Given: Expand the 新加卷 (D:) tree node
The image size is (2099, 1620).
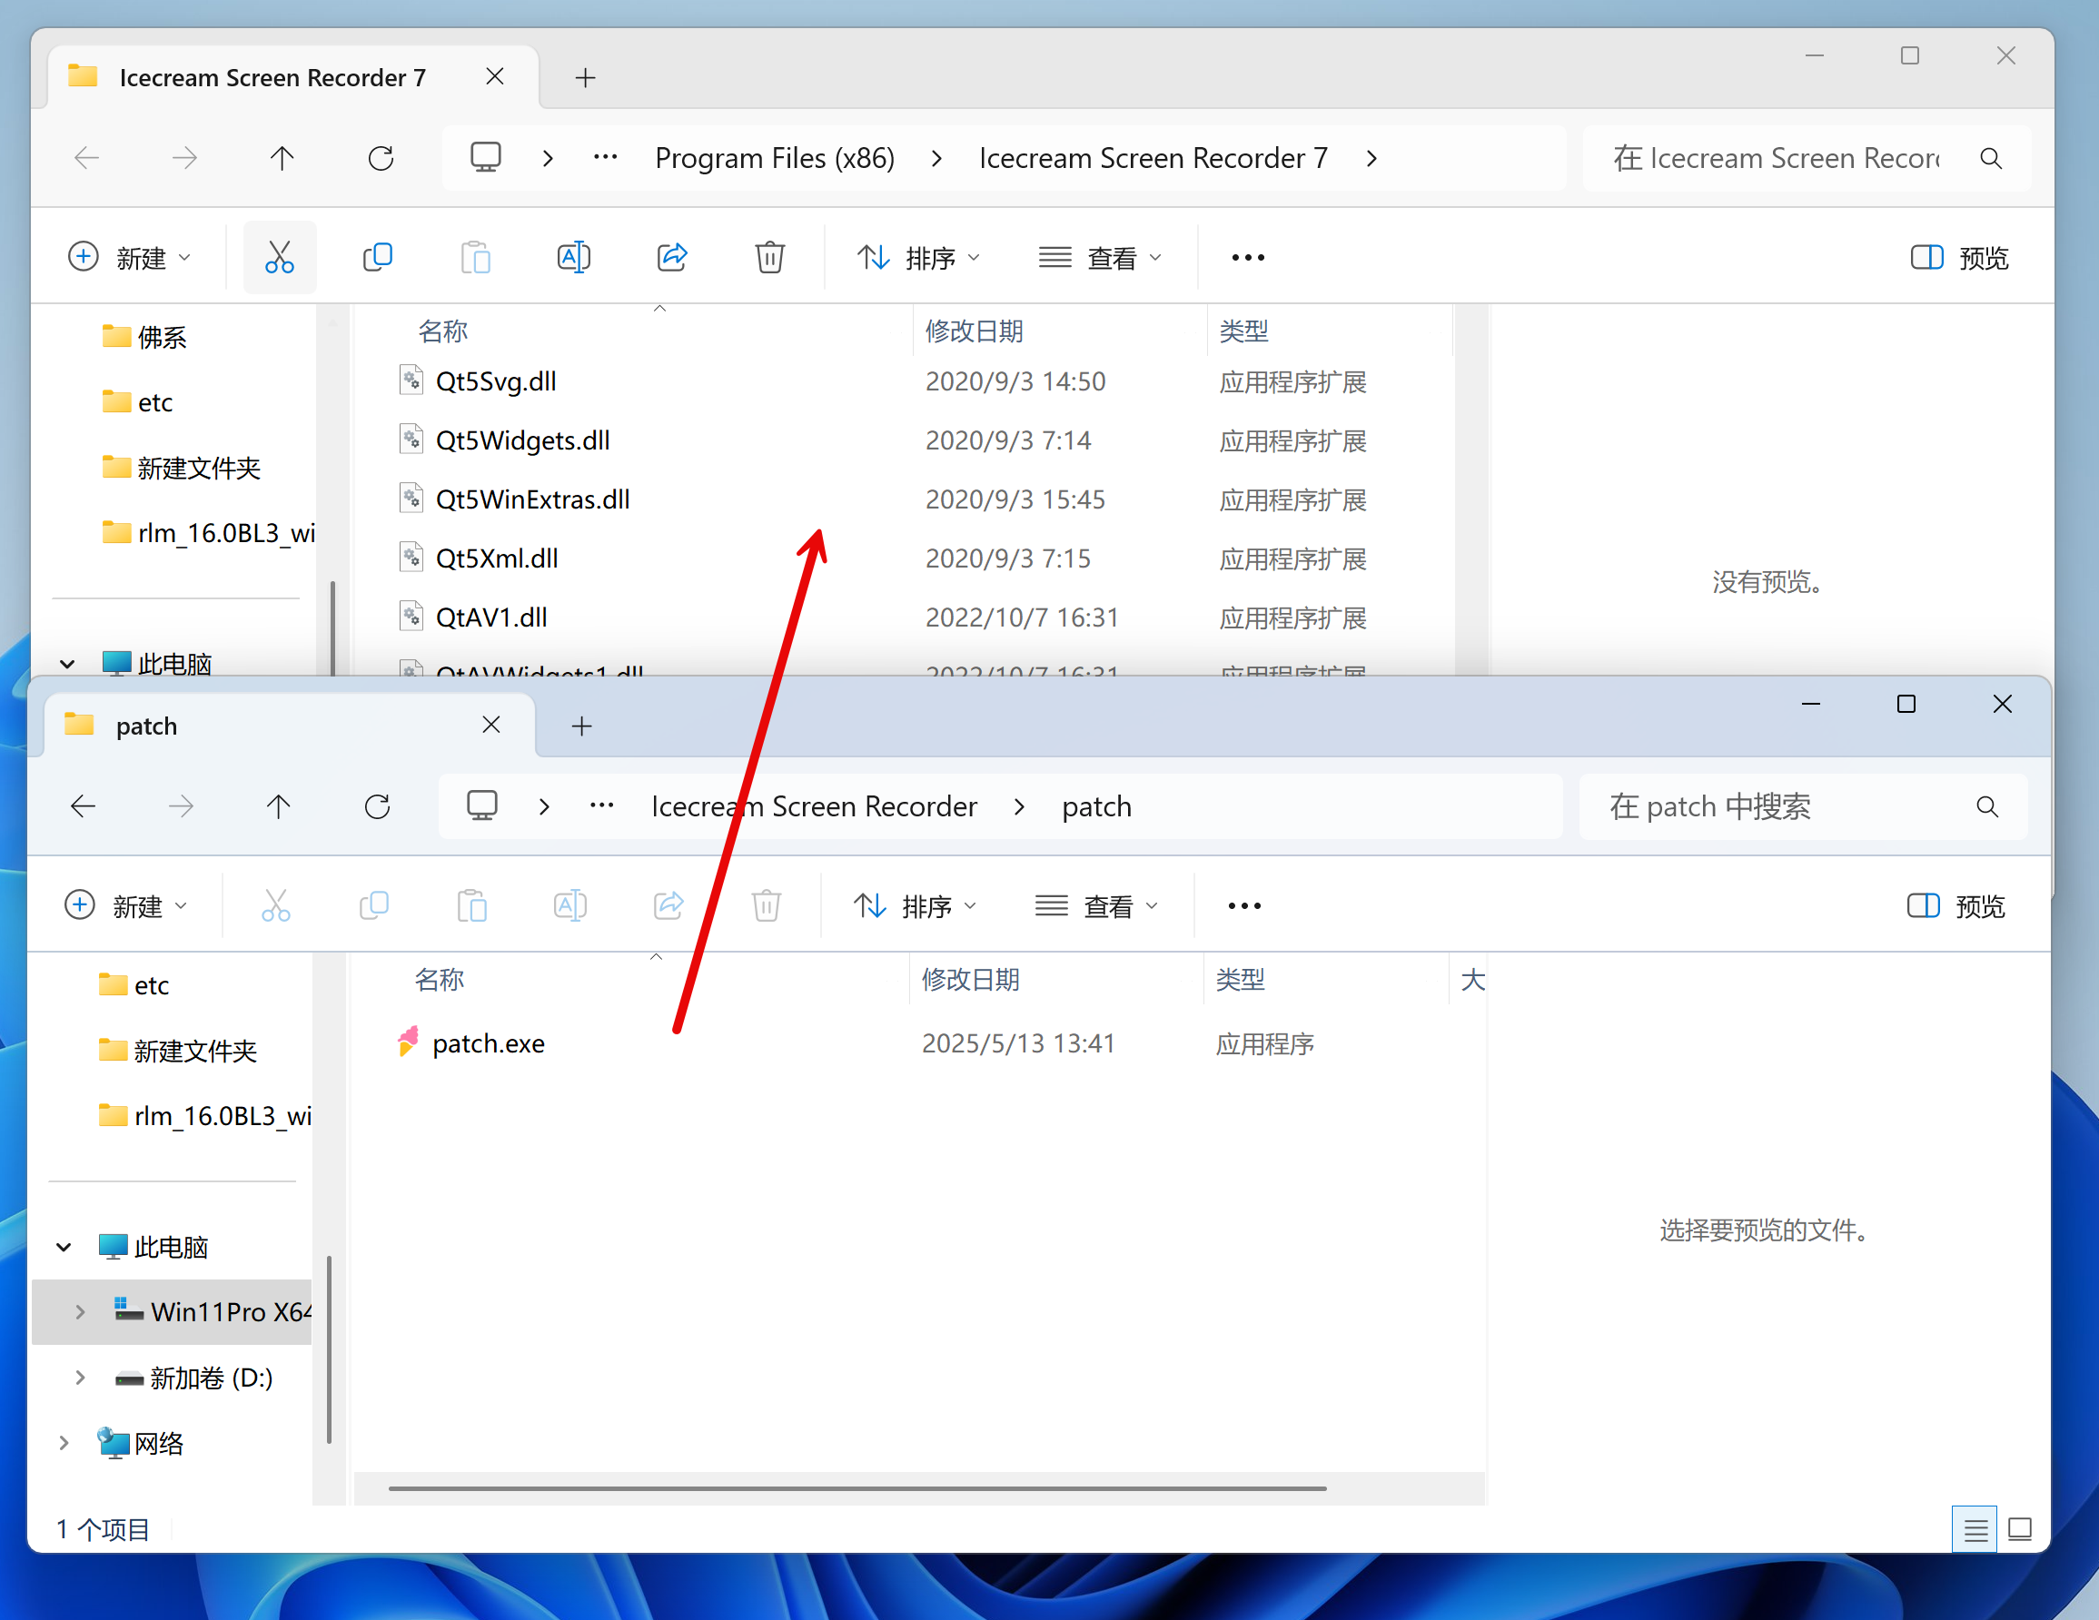Looking at the screenshot, I should pyautogui.click(x=81, y=1378).
